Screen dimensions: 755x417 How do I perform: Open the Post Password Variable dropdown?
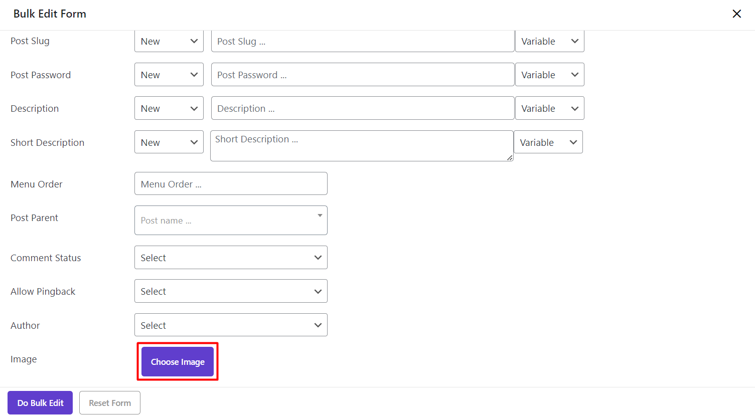point(549,75)
